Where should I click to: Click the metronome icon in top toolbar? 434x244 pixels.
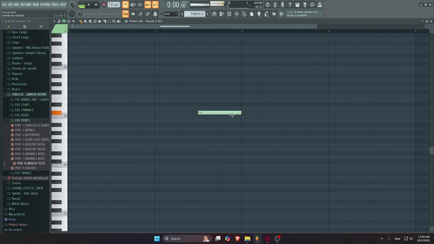point(125,5)
